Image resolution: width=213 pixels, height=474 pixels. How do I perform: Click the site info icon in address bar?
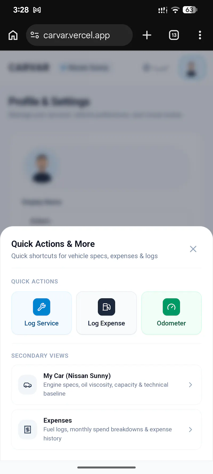(x=35, y=35)
